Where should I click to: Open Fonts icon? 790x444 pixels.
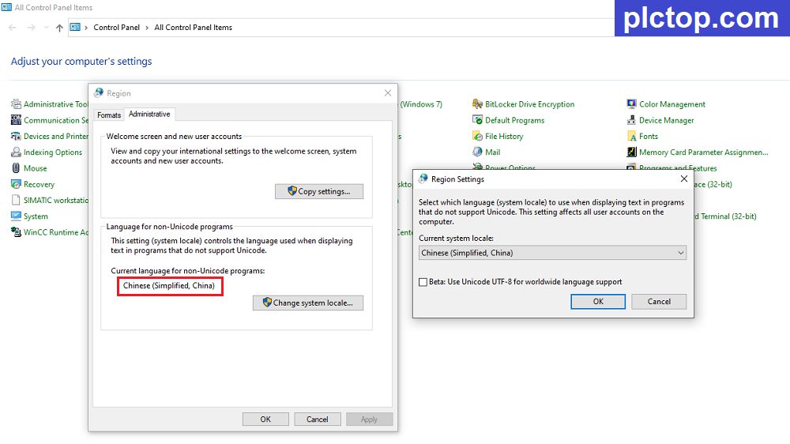(x=632, y=137)
